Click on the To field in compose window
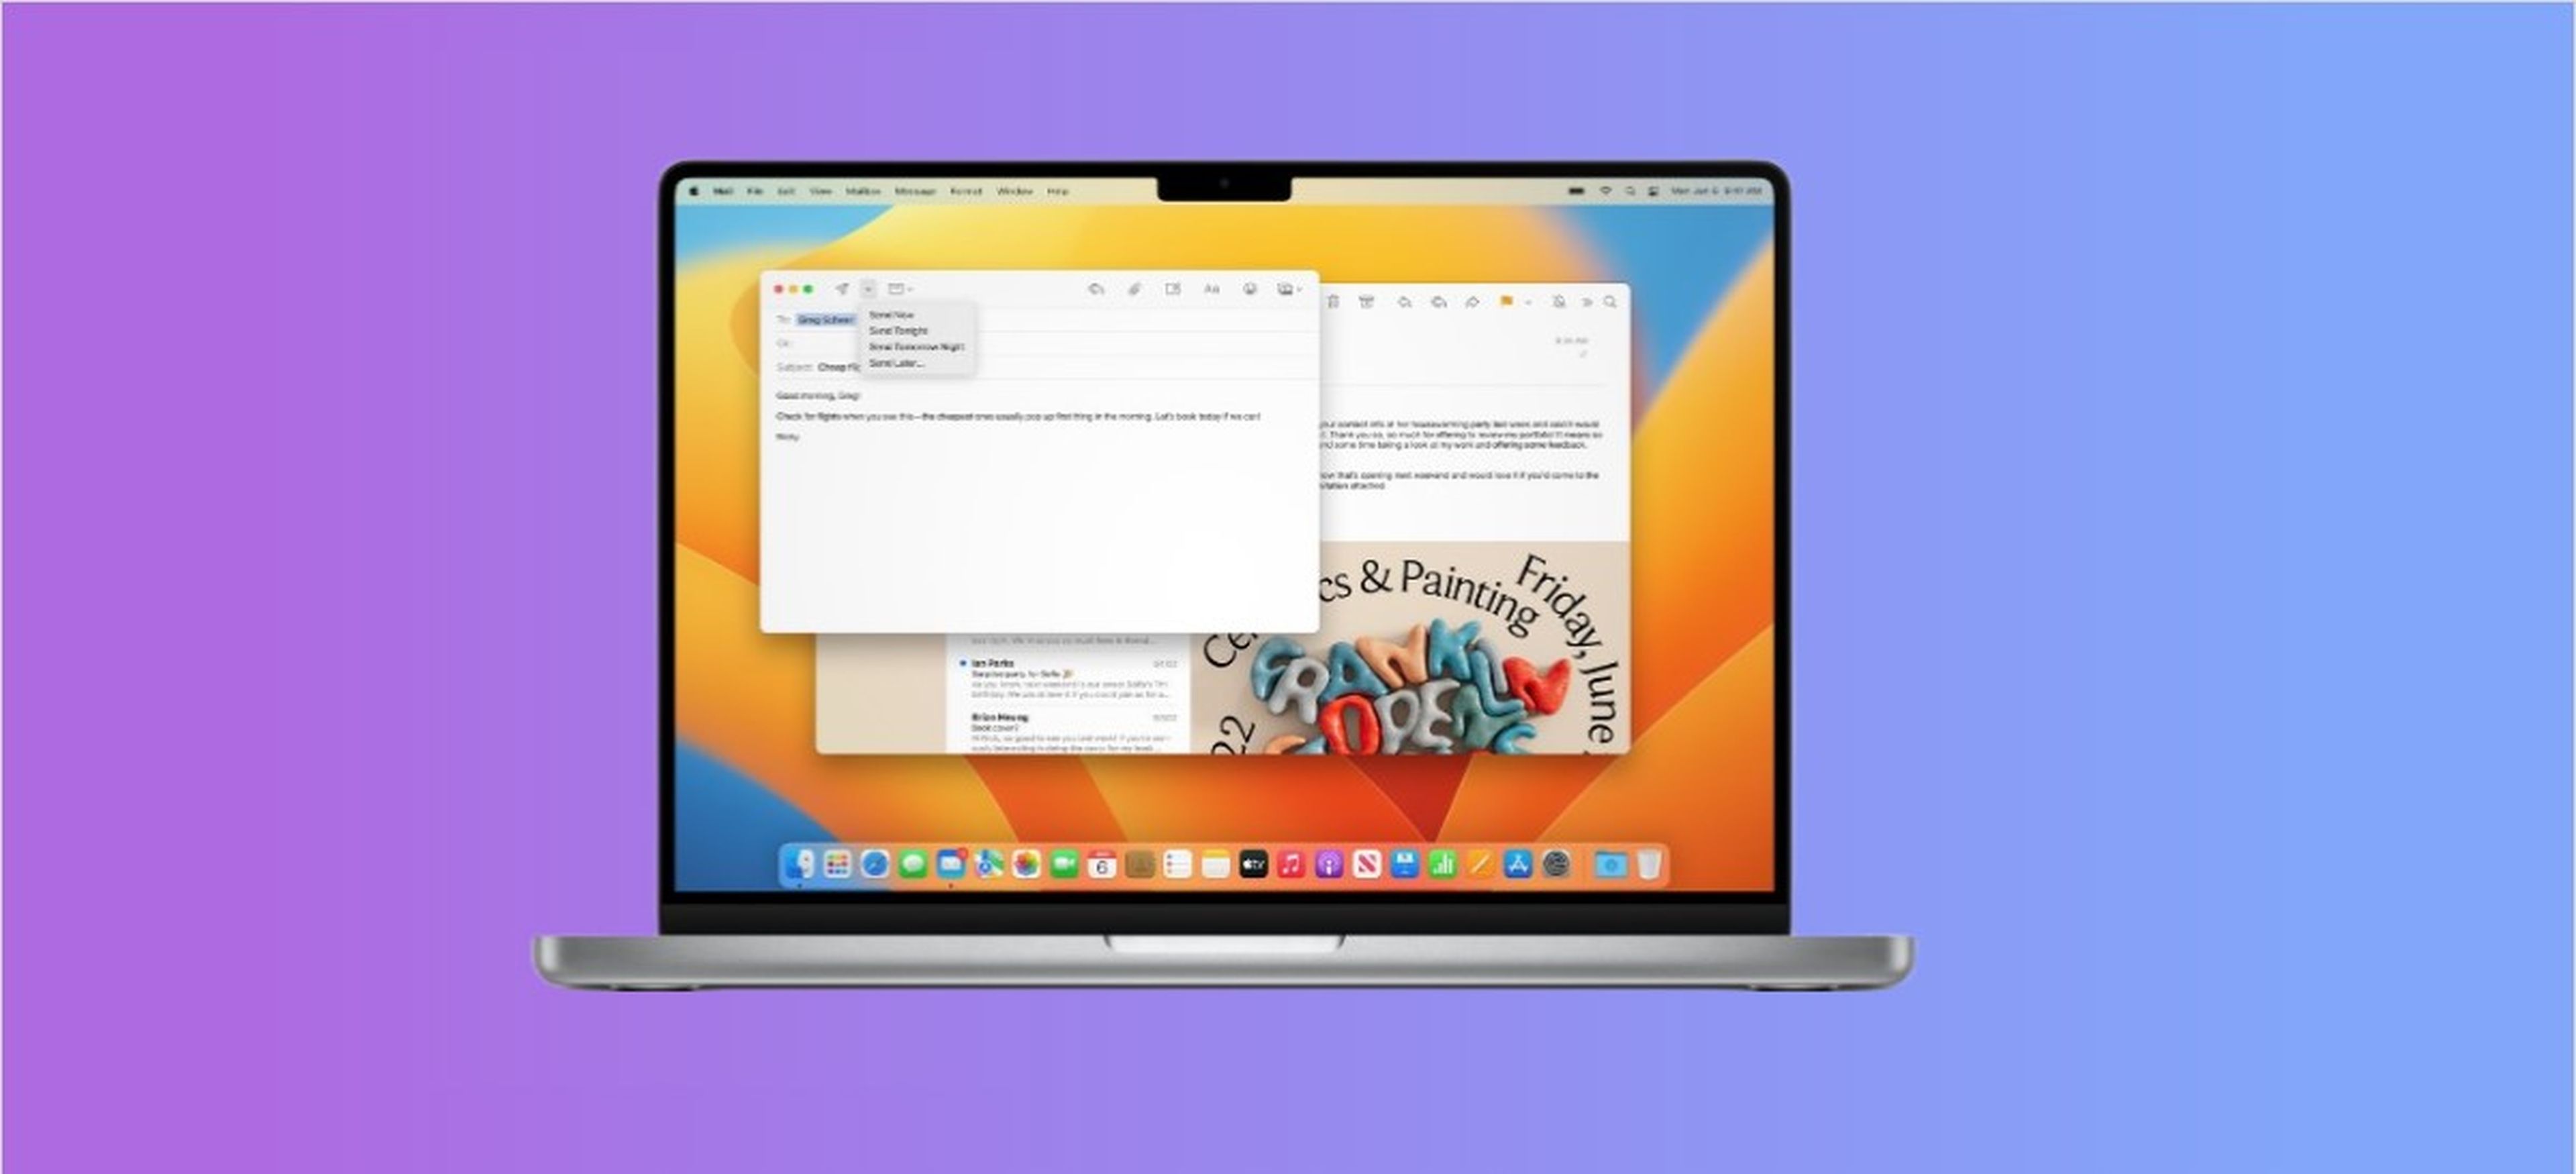The width and height of the screenshot is (2576, 1174). [821, 320]
